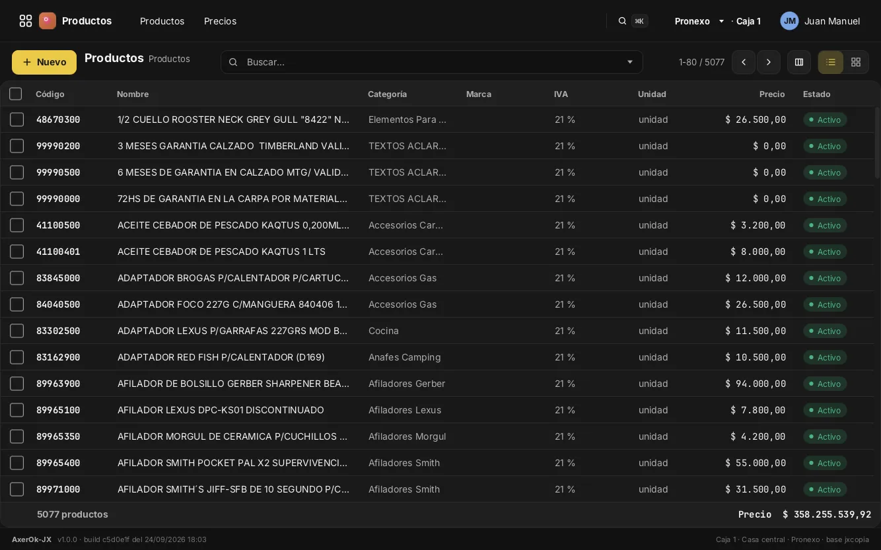
Task: Click the Productos app logo icon
Action: (x=48, y=21)
